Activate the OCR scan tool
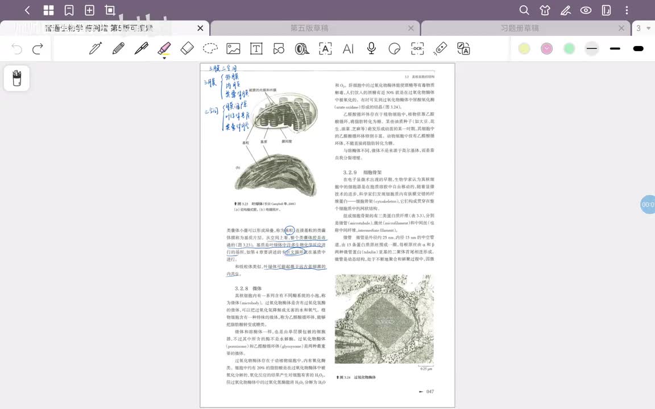The width and height of the screenshot is (655, 409). point(417,48)
